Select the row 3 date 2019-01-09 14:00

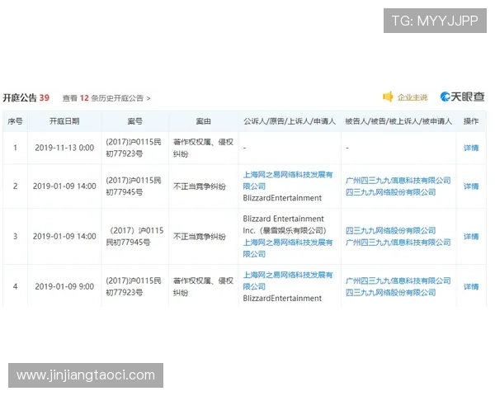click(64, 237)
